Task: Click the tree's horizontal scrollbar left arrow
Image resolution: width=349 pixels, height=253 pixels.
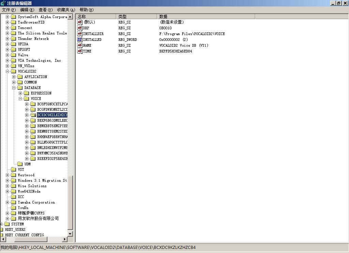Action: pyautogui.click(x=3, y=239)
